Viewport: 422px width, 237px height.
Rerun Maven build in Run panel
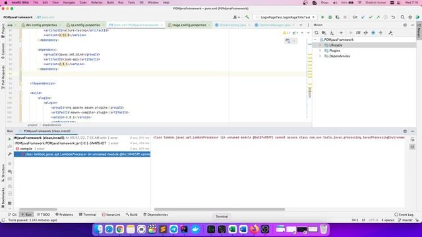10,139
